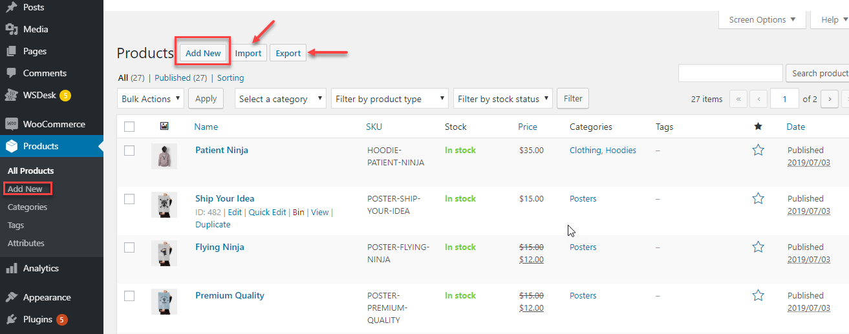Toggle featured star for Patient Ninja
Screen dimensions: 849x334
pos(758,150)
